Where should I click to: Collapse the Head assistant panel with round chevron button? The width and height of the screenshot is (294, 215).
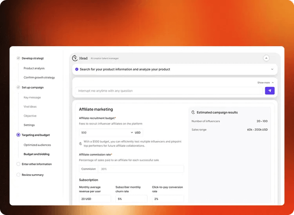click(x=266, y=58)
